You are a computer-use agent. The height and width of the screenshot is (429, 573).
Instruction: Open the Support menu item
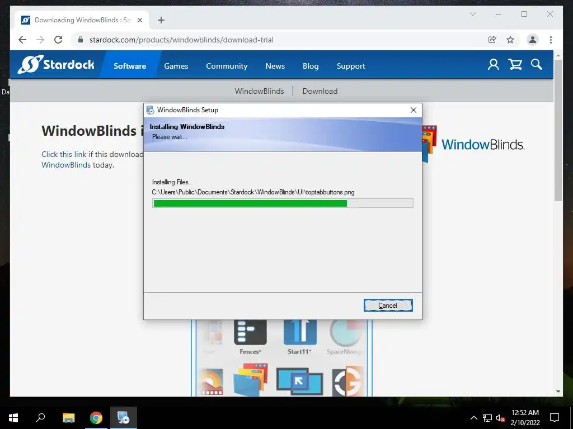(x=351, y=66)
